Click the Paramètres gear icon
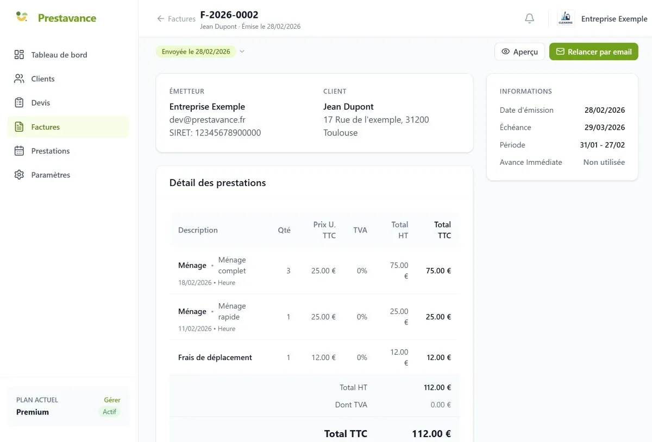 point(19,175)
